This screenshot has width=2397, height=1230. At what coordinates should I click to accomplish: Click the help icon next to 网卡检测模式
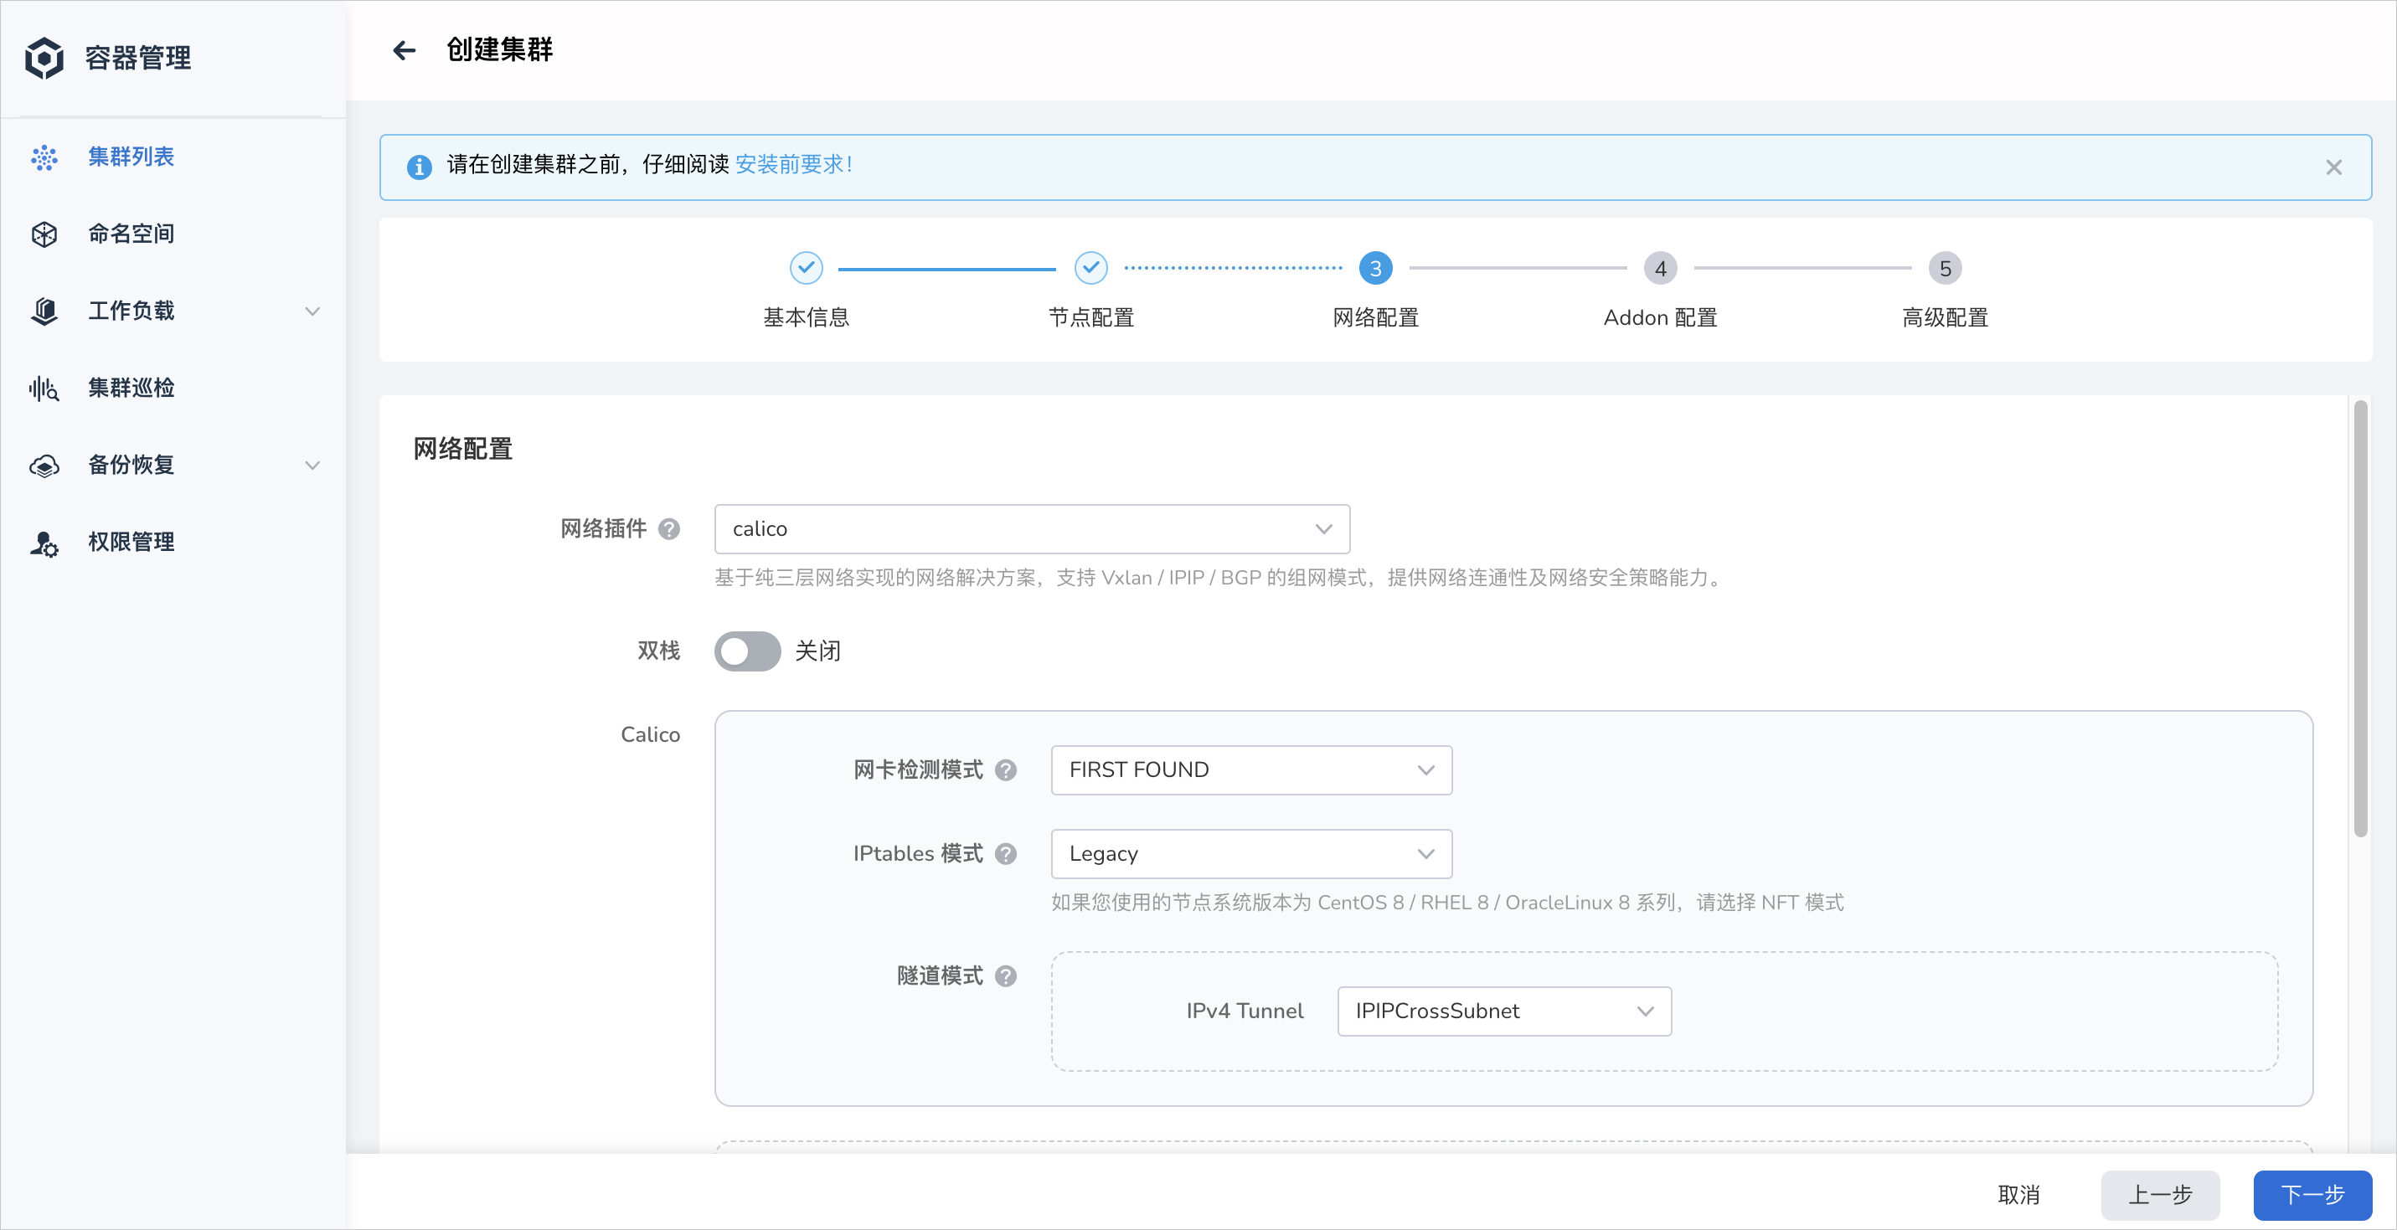tap(1006, 770)
